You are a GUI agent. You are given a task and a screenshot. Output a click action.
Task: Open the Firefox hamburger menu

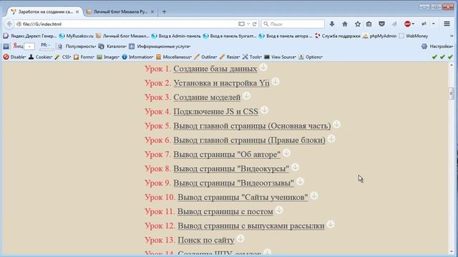click(x=447, y=24)
